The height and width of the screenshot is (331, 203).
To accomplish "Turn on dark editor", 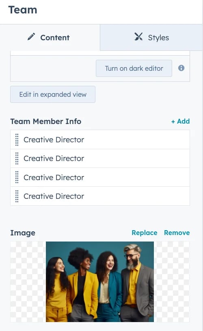I will [134, 68].
